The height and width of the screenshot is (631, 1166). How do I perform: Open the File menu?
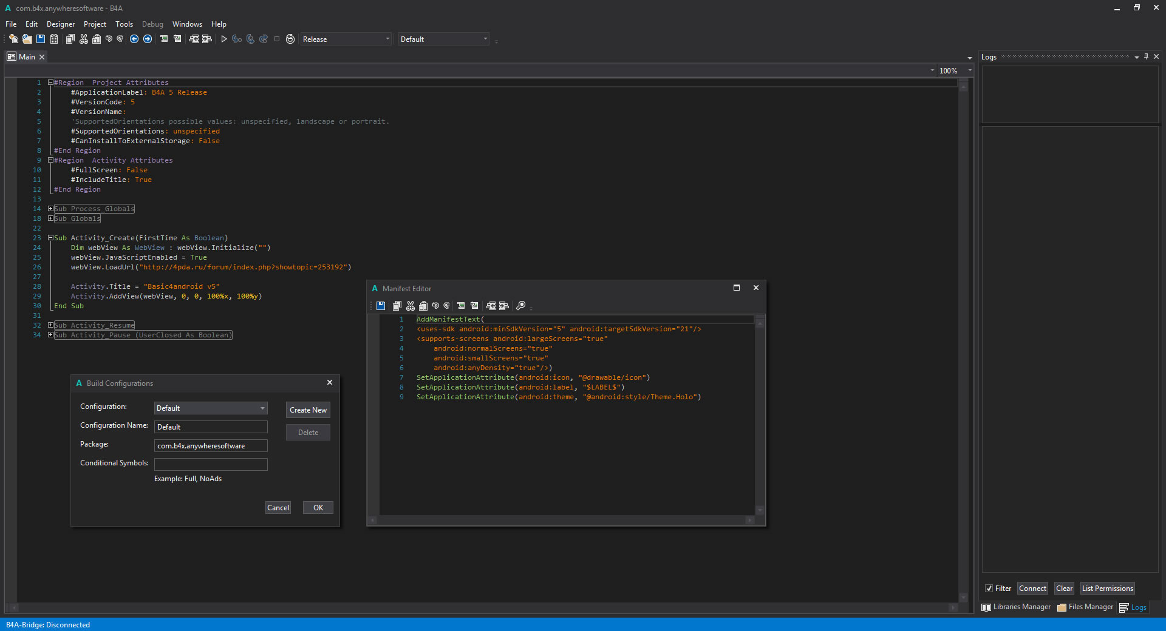tap(11, 24)
